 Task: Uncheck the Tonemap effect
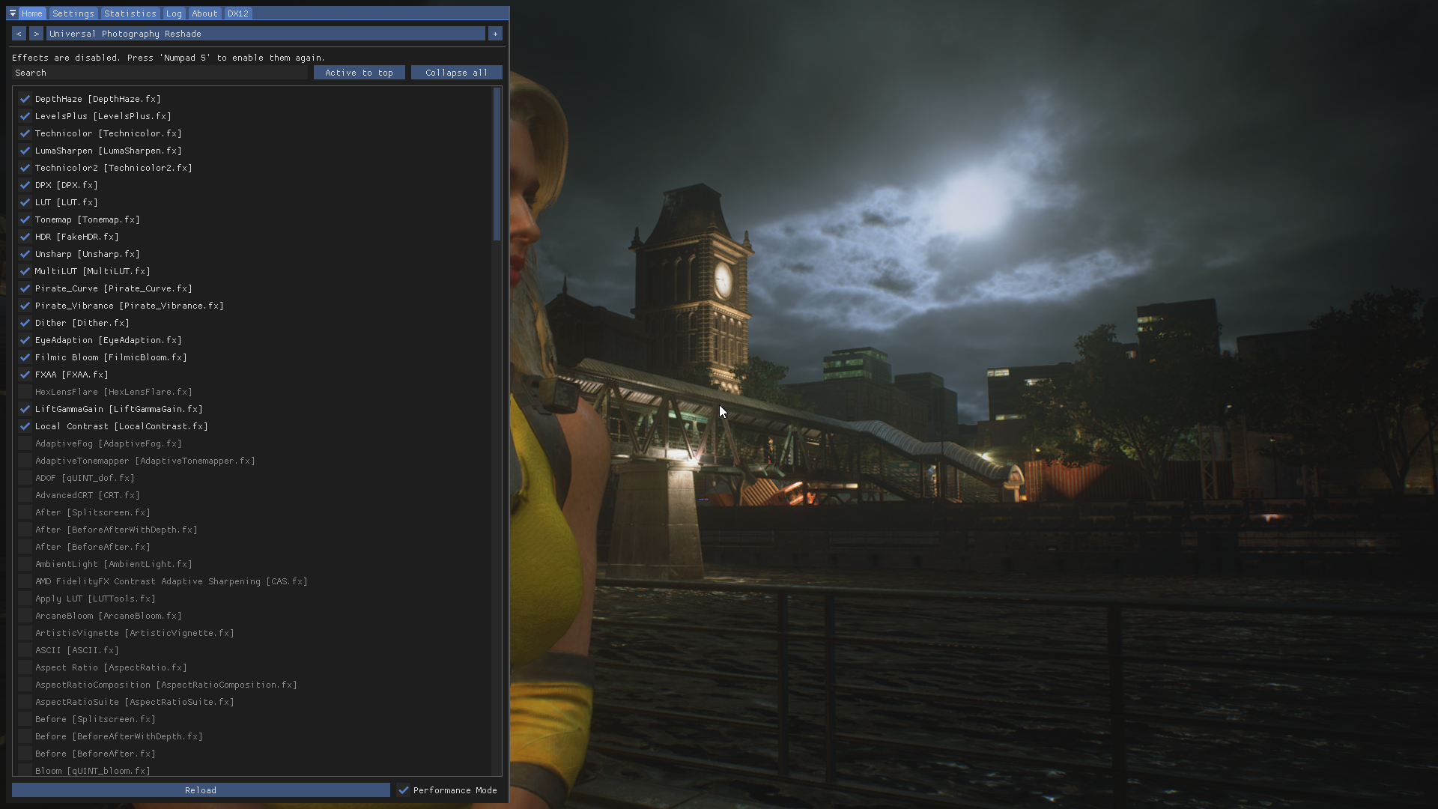pyautogui.click(x=25, y=219)
